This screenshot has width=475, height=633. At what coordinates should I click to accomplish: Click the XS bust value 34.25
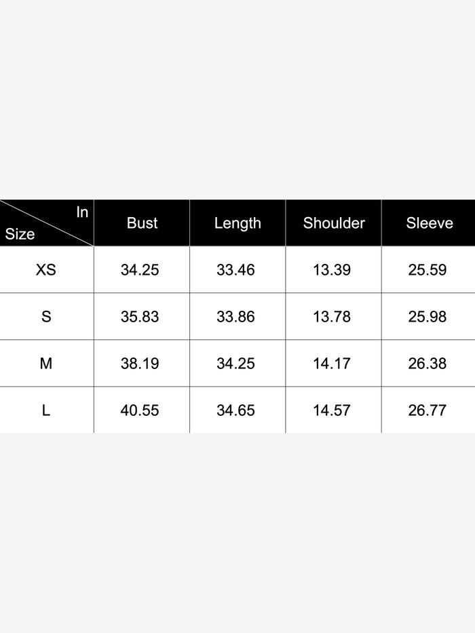140,270
